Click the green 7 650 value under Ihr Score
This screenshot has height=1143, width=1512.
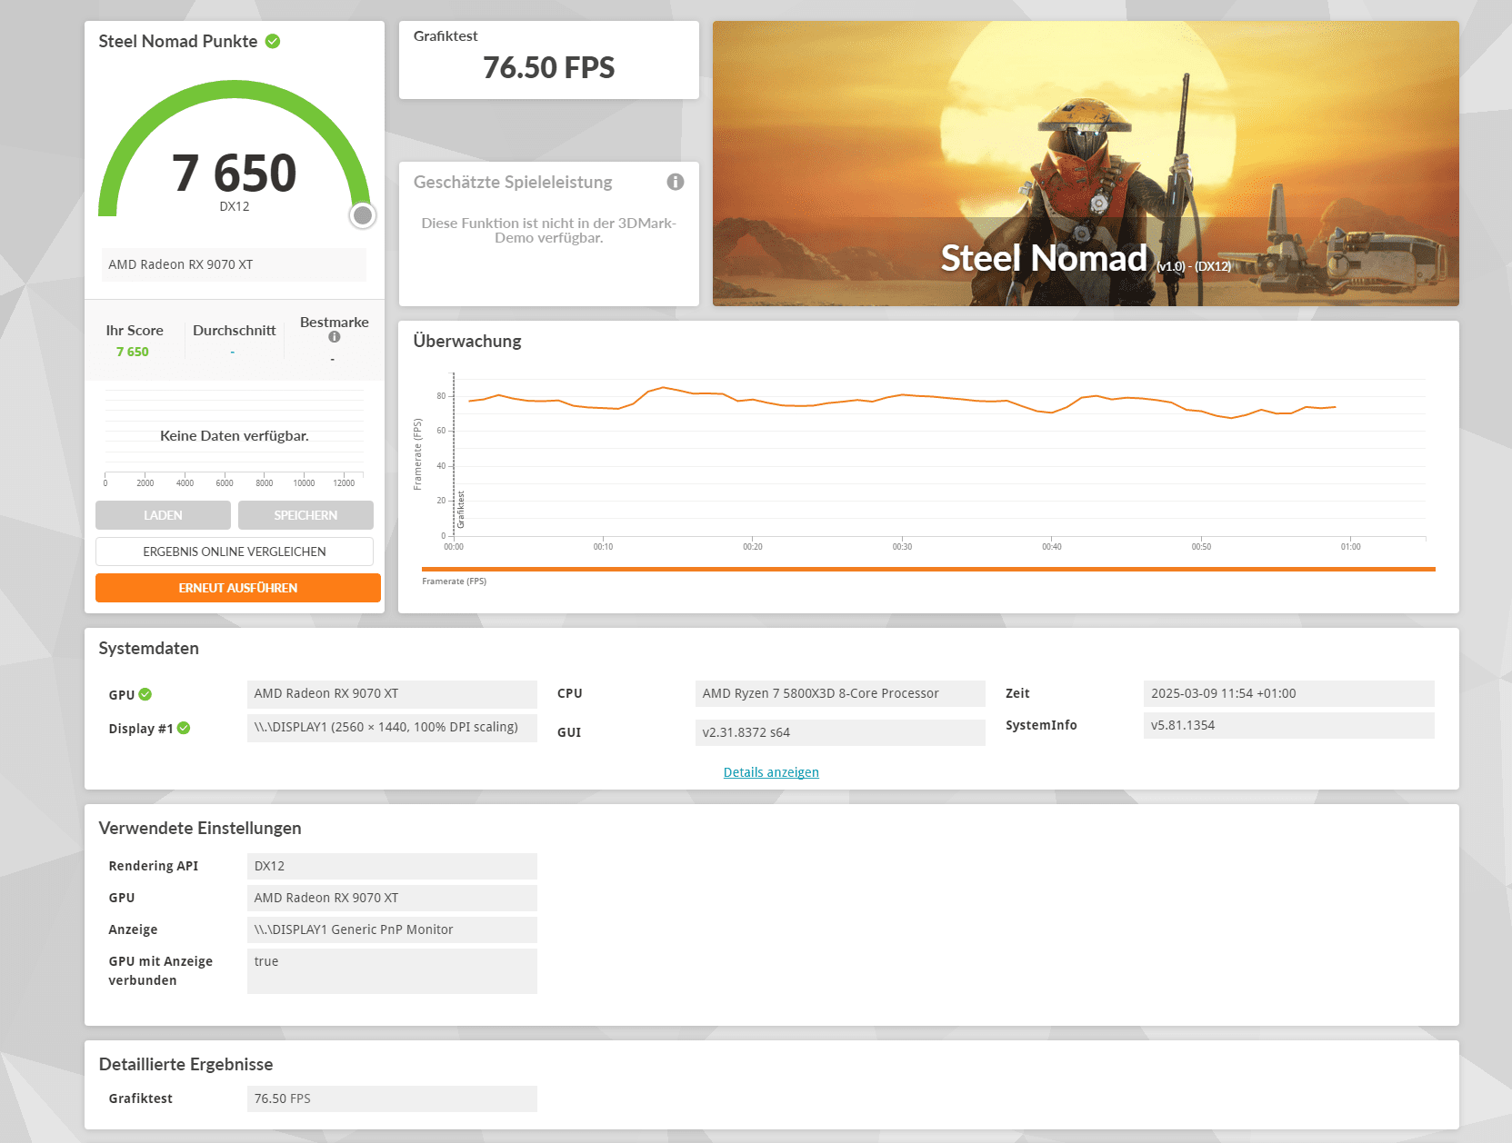pos(133,352)
